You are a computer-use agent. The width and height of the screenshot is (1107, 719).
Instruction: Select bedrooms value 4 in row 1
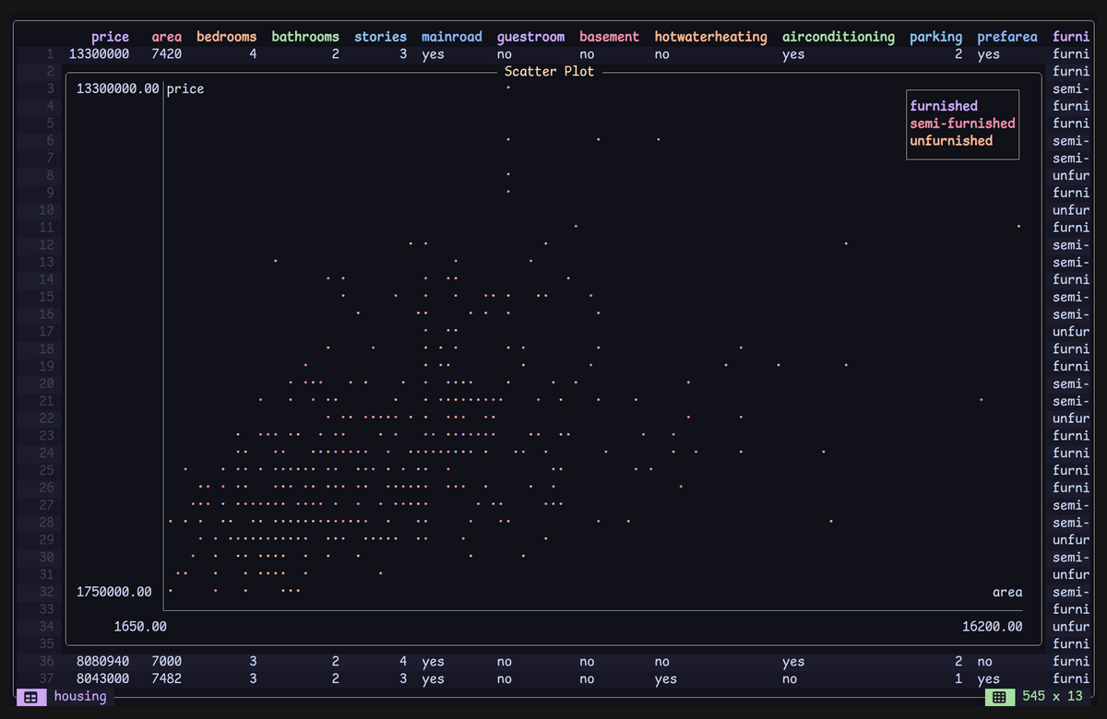tap(253, 54)
